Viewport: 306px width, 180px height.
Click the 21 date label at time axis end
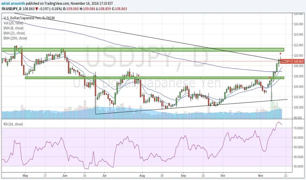tap(286, 176)
